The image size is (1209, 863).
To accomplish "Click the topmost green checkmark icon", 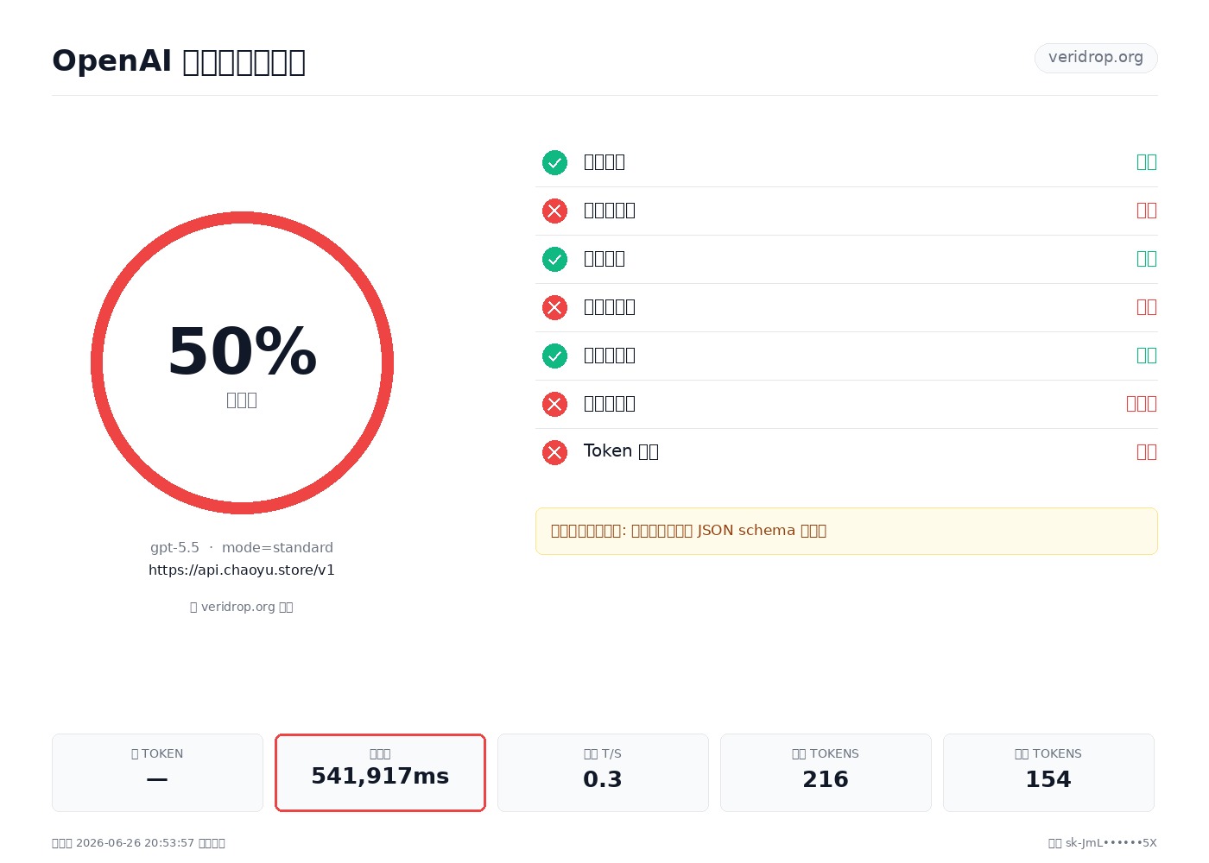I will pos(554,162).
